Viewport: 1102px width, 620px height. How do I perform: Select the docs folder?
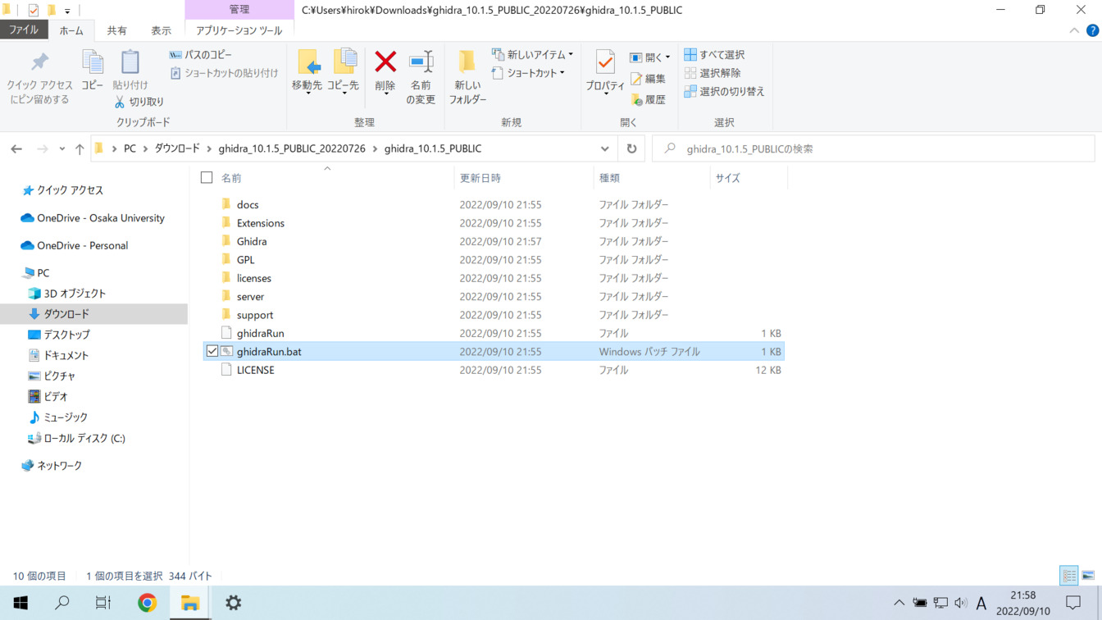pyautogui.click(x=247, y=204)
